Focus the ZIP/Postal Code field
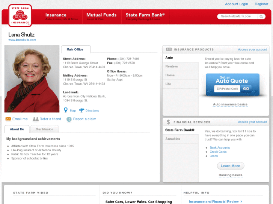 tap(227, 89)
